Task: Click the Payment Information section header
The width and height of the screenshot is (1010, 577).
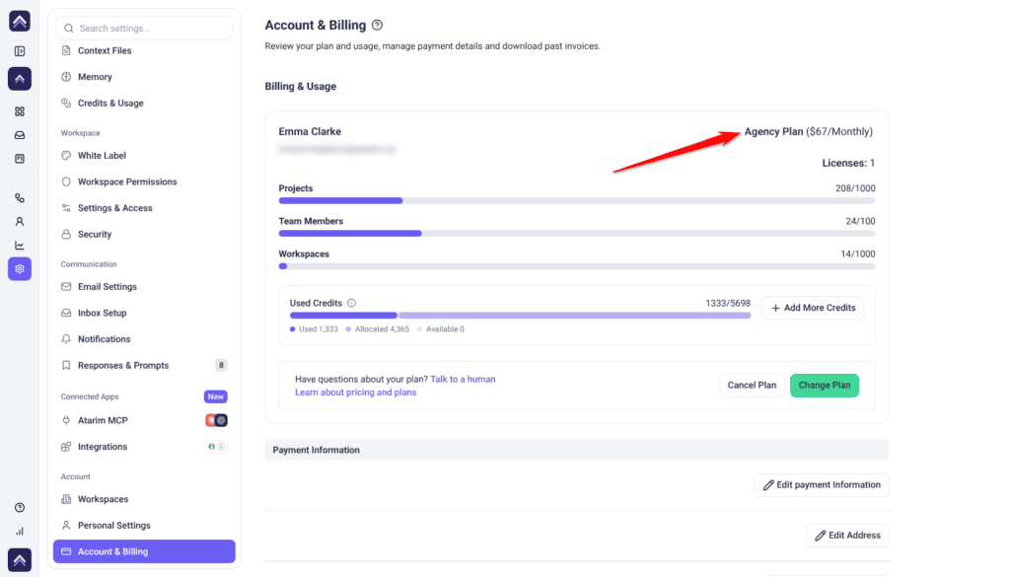Action: point(576,450)
